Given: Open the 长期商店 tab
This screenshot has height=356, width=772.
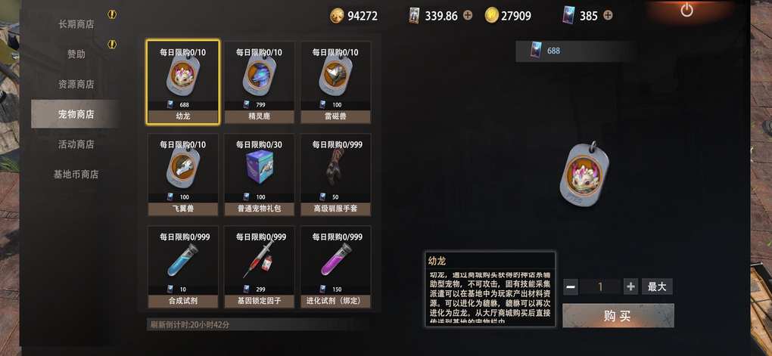Looking at the screenshot, I should 76,24.
